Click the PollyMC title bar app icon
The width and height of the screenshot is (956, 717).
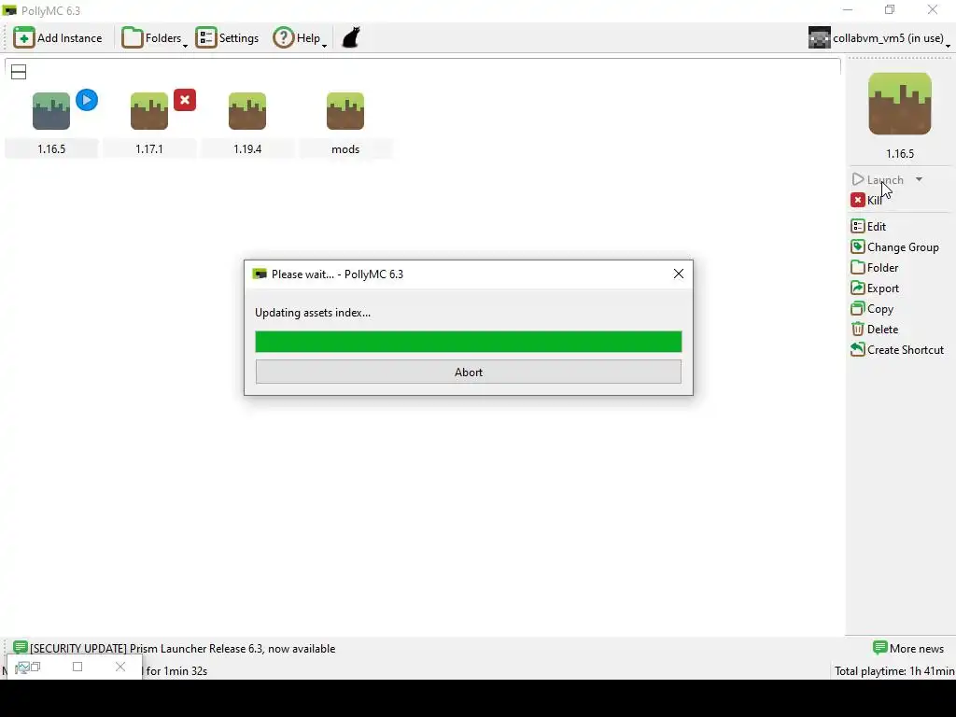click(x=9, y=10)
